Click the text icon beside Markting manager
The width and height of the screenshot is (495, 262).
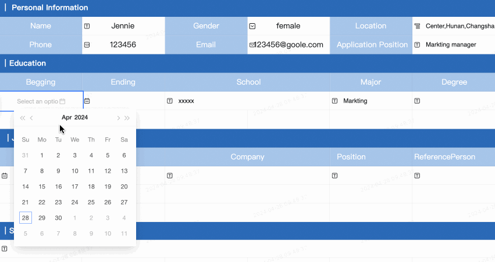click(x=417, y=45)
